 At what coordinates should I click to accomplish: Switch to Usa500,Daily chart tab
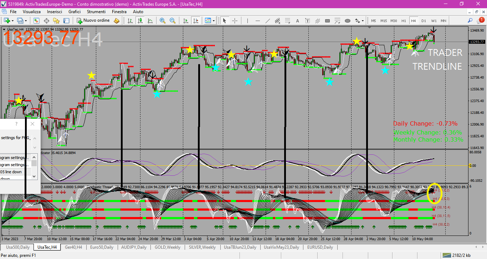tap(18, 247)
